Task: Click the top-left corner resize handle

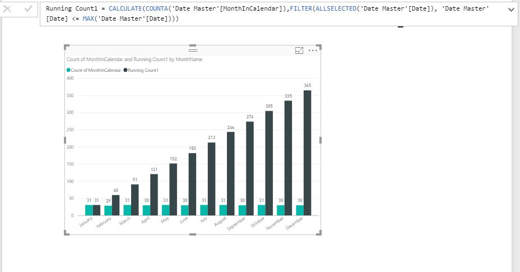Action: [66, 47]
